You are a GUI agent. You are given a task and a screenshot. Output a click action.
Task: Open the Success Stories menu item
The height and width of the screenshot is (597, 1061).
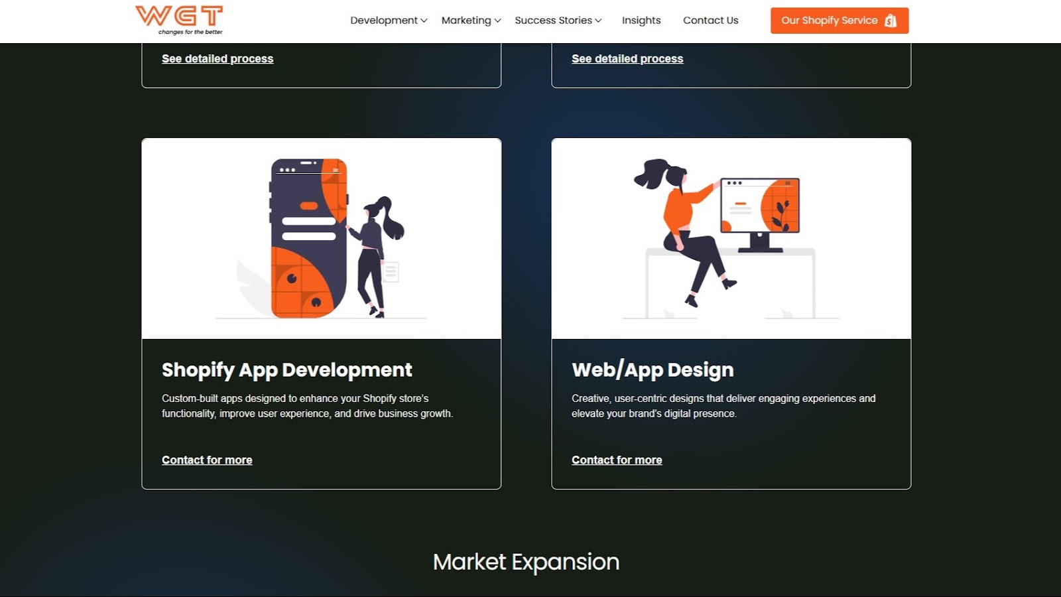[553, 21]
